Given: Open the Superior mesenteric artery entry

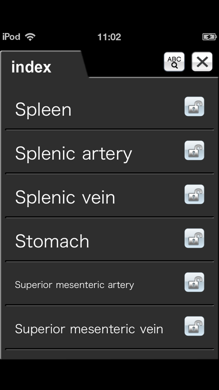Looking at the screenshot, I should (74, 284).
